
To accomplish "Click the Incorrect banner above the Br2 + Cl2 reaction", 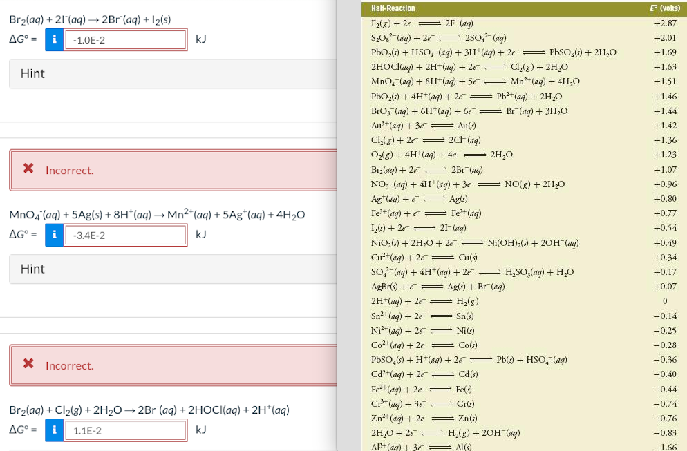I will point(173,365).
